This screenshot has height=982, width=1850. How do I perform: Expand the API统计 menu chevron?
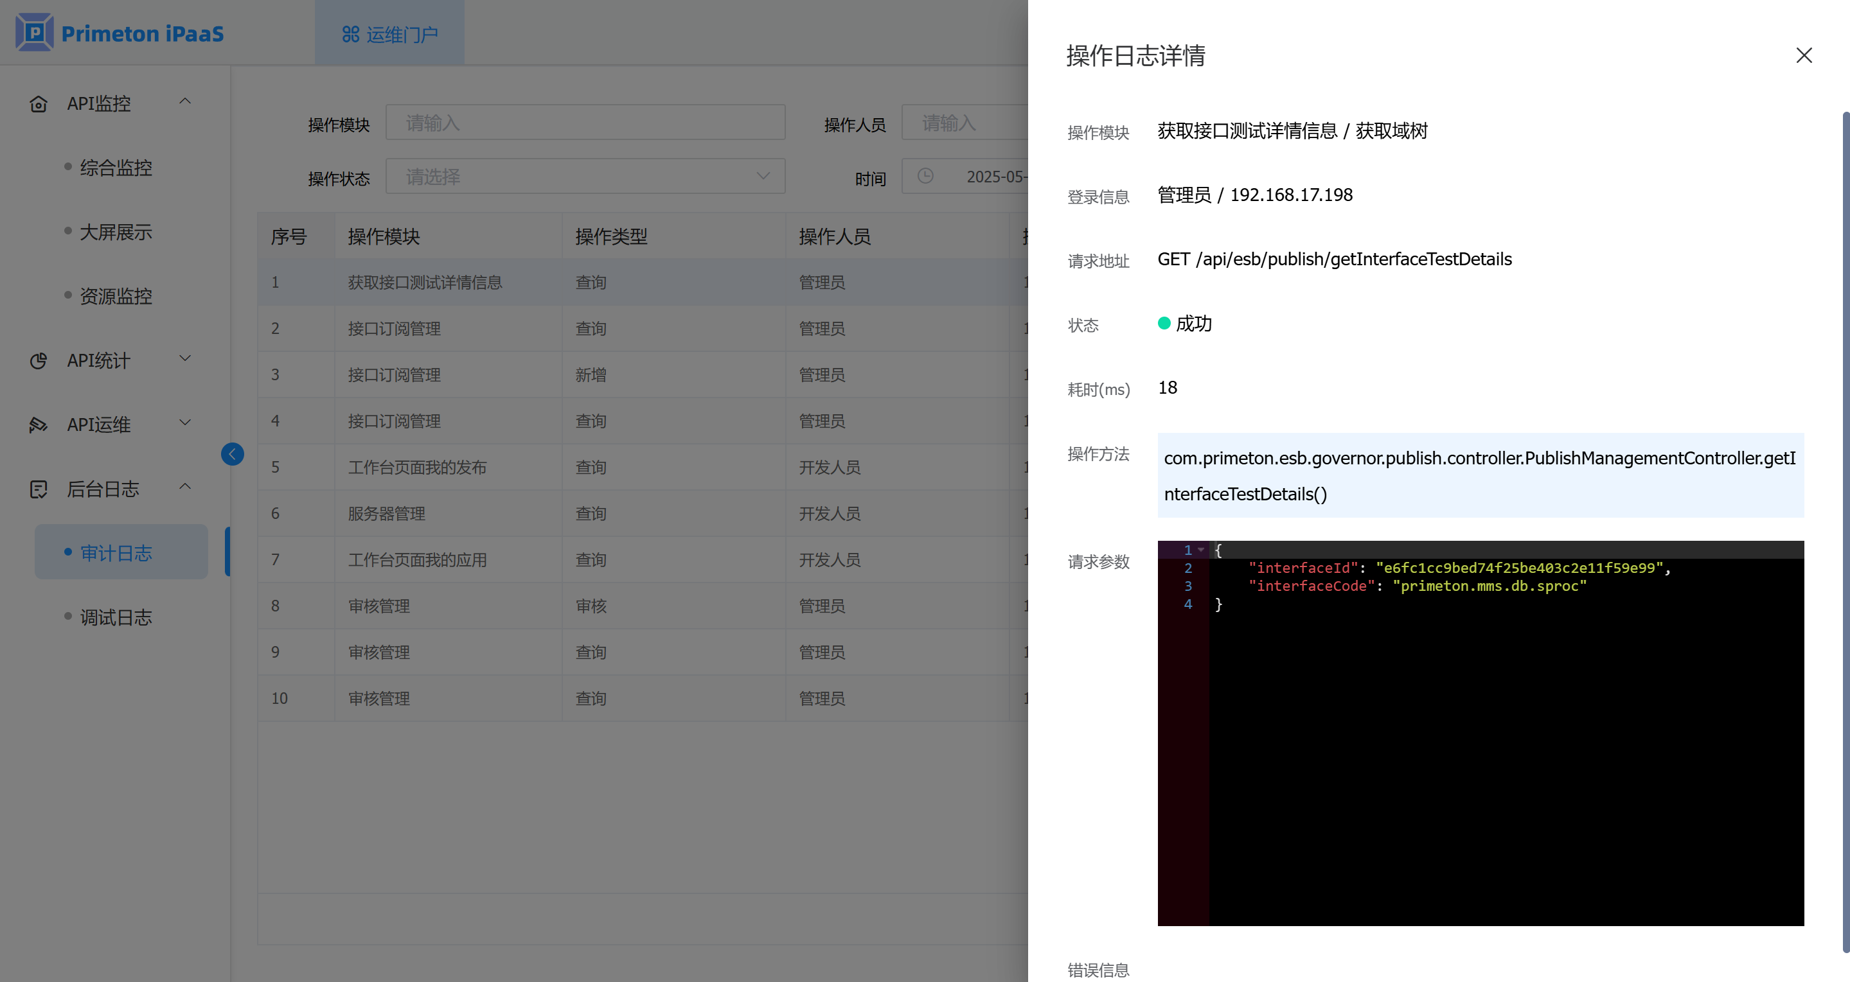184,358
